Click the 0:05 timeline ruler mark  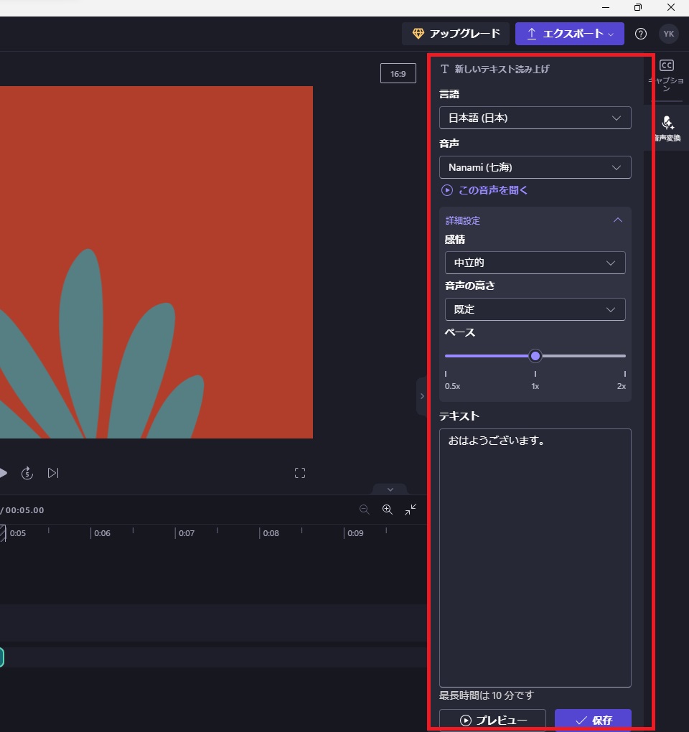(18, 533)
